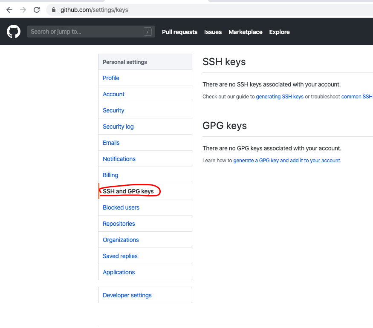Go back using browser back arrow

click(9, 10)
